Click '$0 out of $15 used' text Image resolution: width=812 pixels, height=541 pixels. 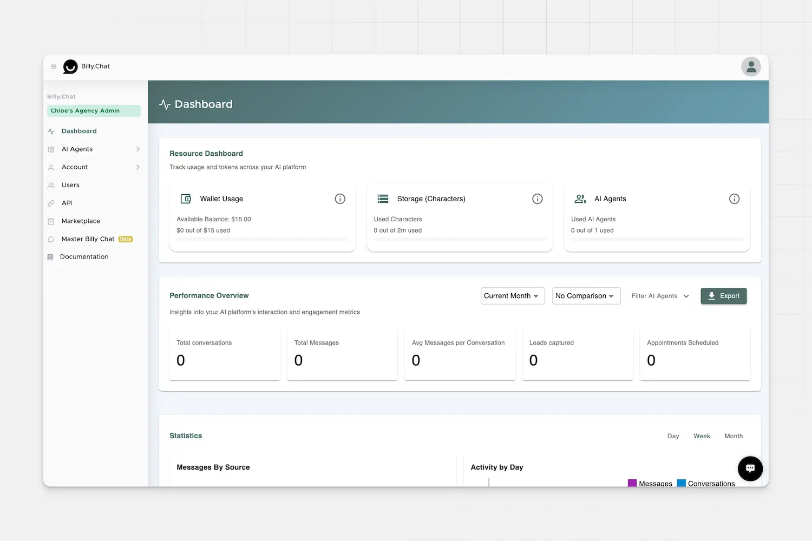click(x=204, y=230)
